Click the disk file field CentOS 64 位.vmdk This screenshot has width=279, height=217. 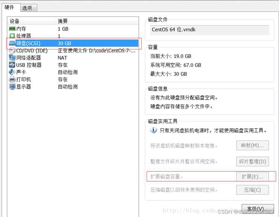(209, 30)
